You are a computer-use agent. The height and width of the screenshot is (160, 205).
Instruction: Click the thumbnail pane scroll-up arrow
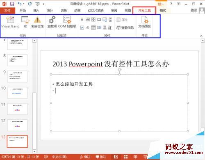click(34, 41)
